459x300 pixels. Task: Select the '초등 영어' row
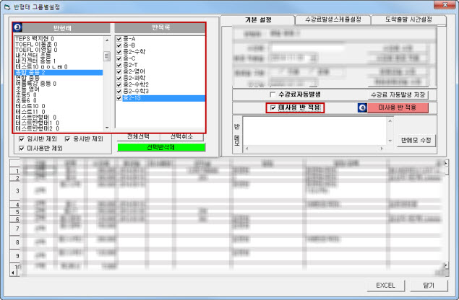pyautogui.click(x=59, y=89)
